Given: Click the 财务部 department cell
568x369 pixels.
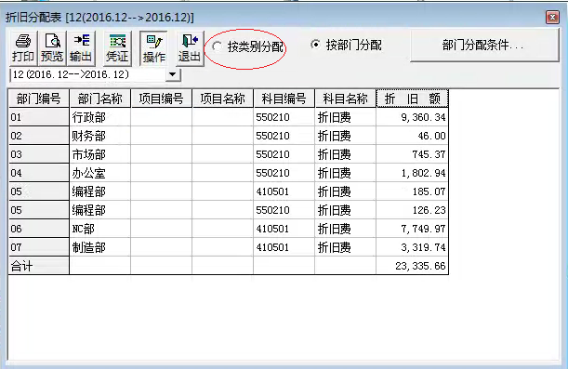Looking at the screenshot, I should click(100, 136).
